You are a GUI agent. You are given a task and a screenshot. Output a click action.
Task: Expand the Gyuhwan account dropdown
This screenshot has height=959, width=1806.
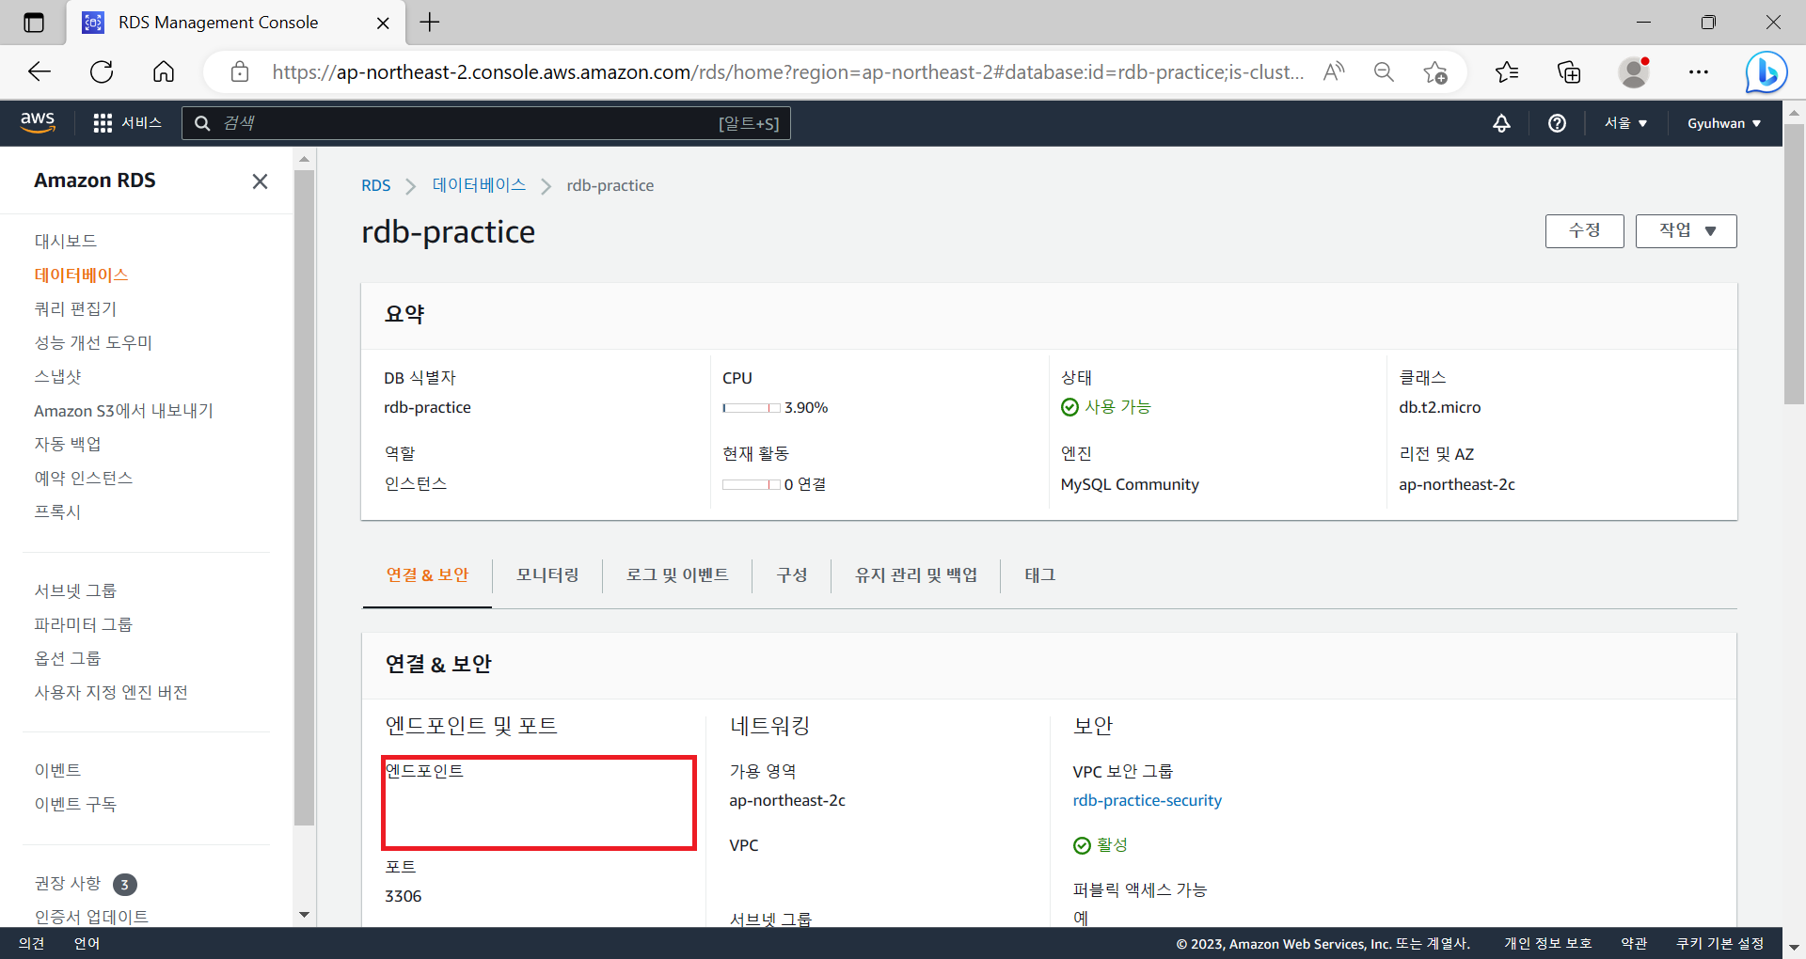tap(1724, 123)
